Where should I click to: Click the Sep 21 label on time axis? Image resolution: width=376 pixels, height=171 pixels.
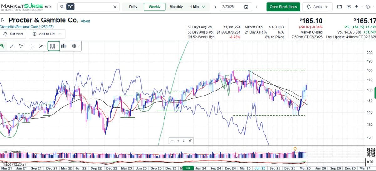[x=36, y=168]
